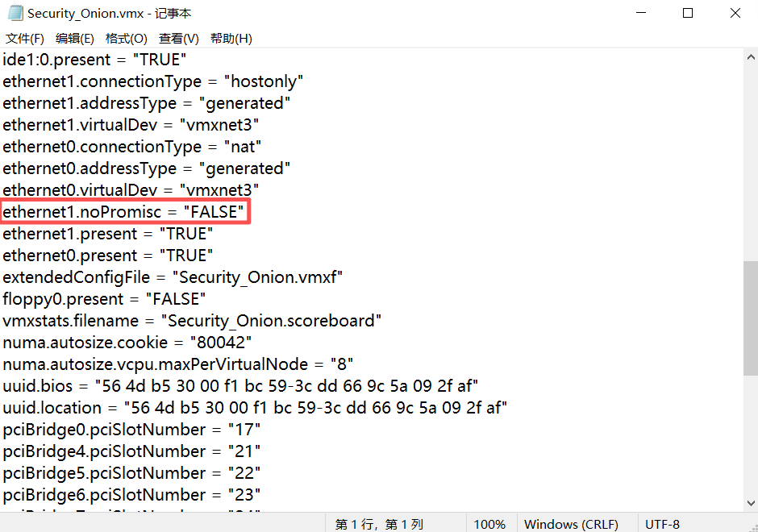
Task: Click the Notepad icon in title bar
Action: pos(15,13)
